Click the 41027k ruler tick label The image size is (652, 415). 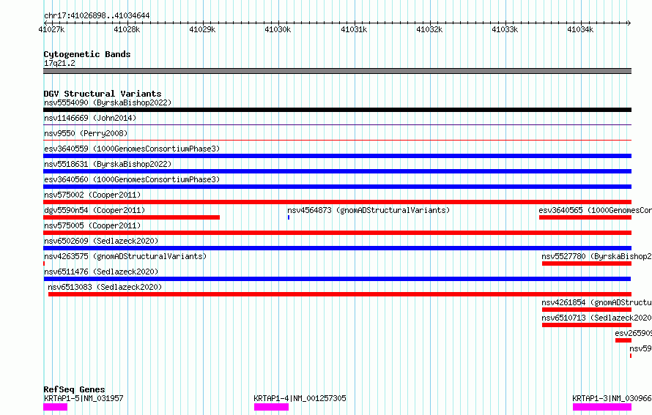pyautogui.click(x=51, y=29)
